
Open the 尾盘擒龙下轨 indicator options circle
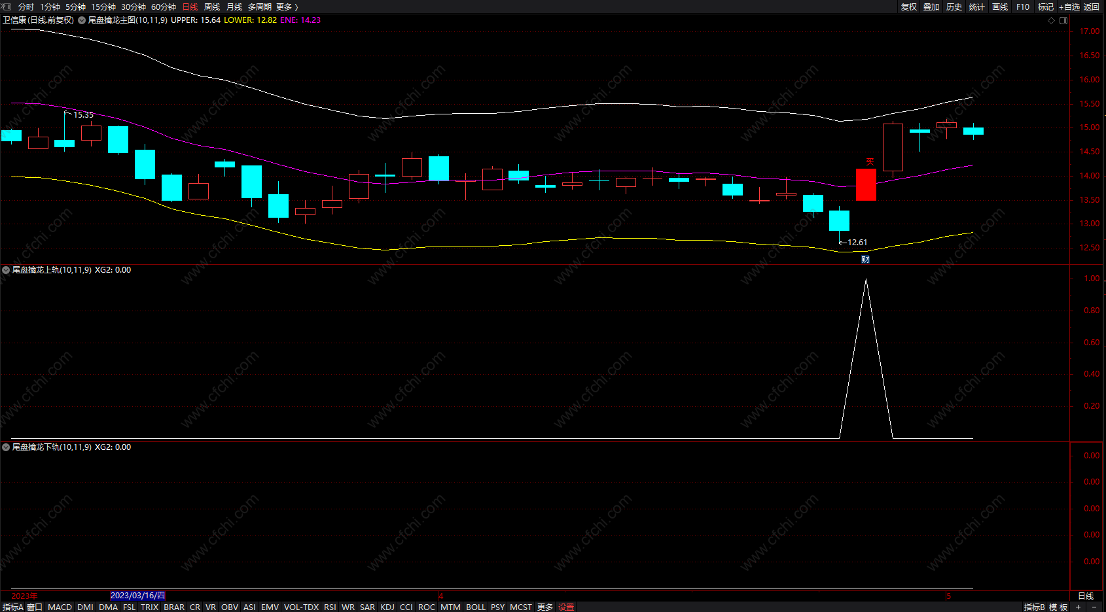pos(6,447)
